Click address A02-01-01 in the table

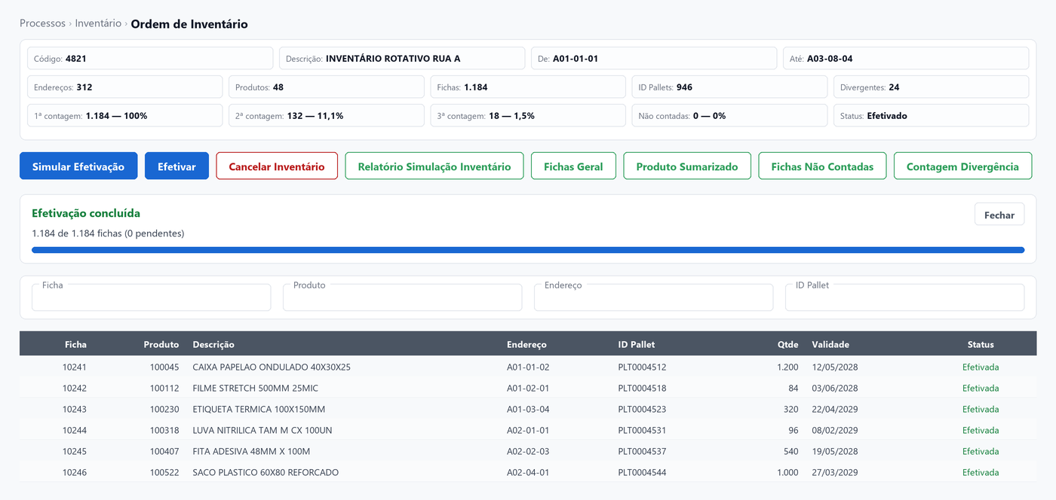pyautogui.click(x=528, y=431)
